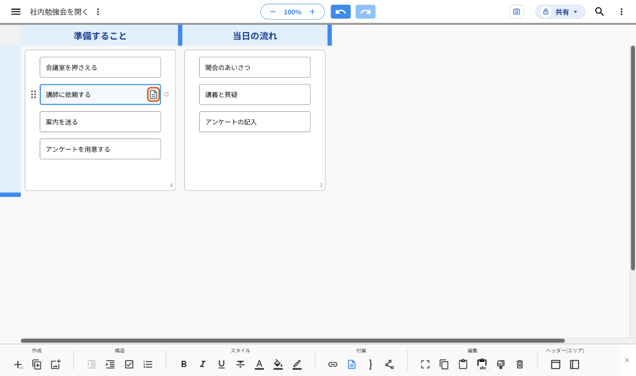Attach a link with the chain icon
The image size is (636, 376).
click(x=333, y=365)
